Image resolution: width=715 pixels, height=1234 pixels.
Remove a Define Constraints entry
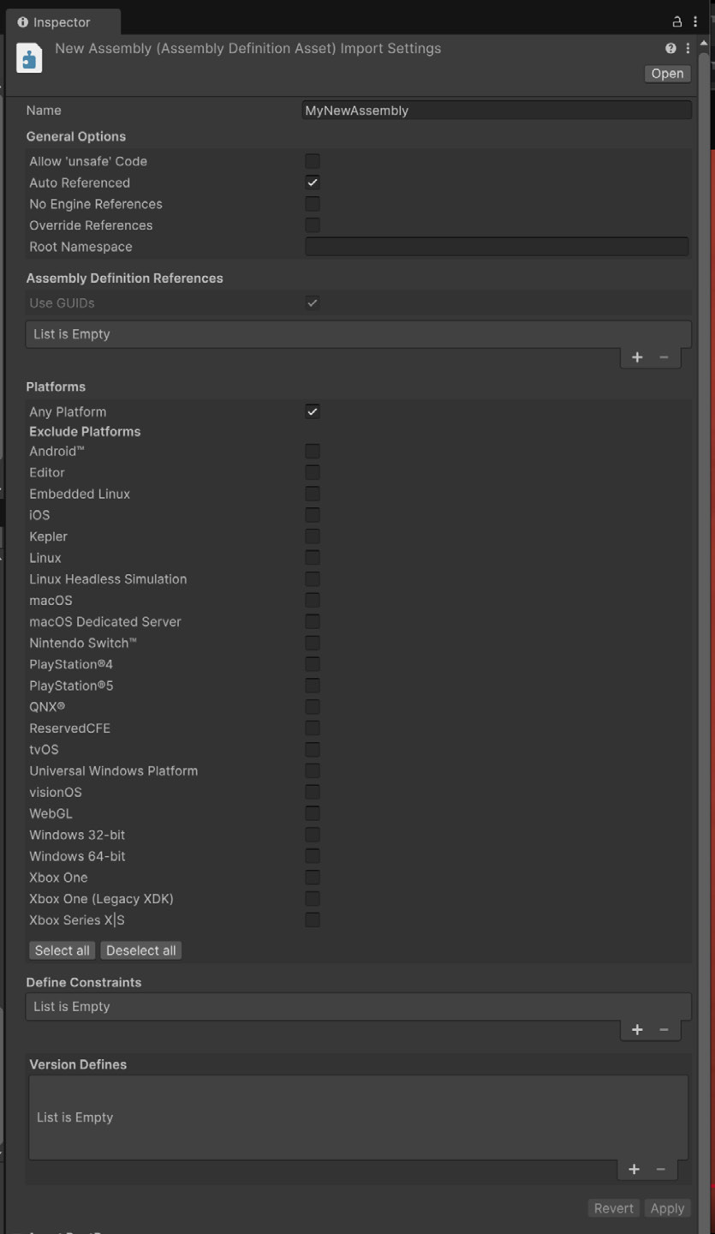tap(664, 1030)
